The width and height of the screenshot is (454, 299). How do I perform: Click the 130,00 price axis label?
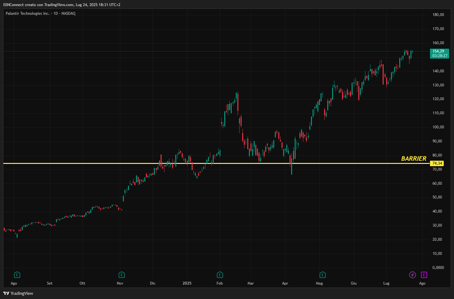(x=438, y=85)
